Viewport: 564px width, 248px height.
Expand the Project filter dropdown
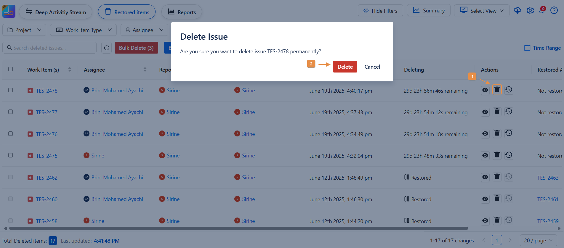click(24, 30)
